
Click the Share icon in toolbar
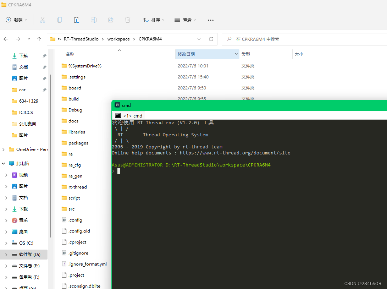coord(111,20)
